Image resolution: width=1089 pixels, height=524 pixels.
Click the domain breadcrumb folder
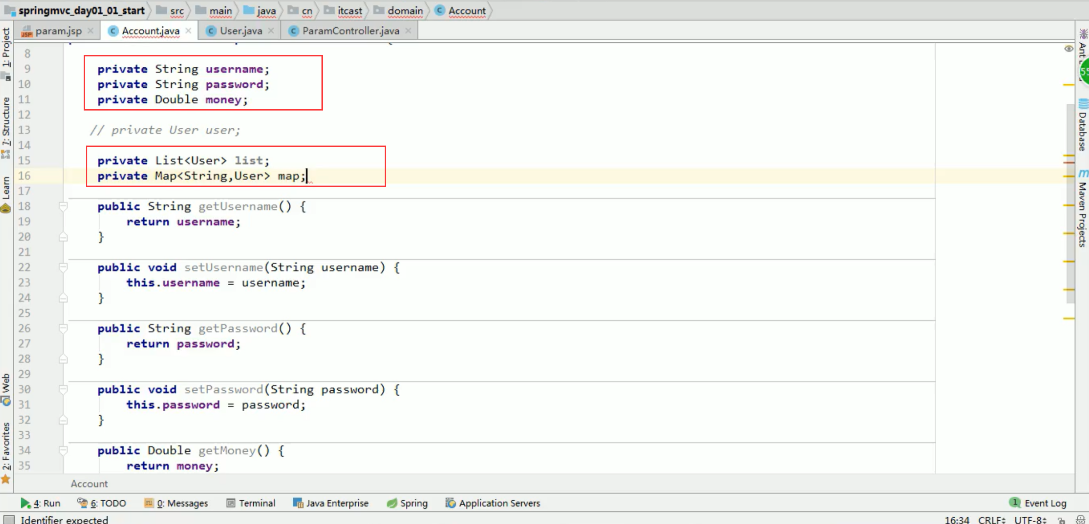click(405, 10)
